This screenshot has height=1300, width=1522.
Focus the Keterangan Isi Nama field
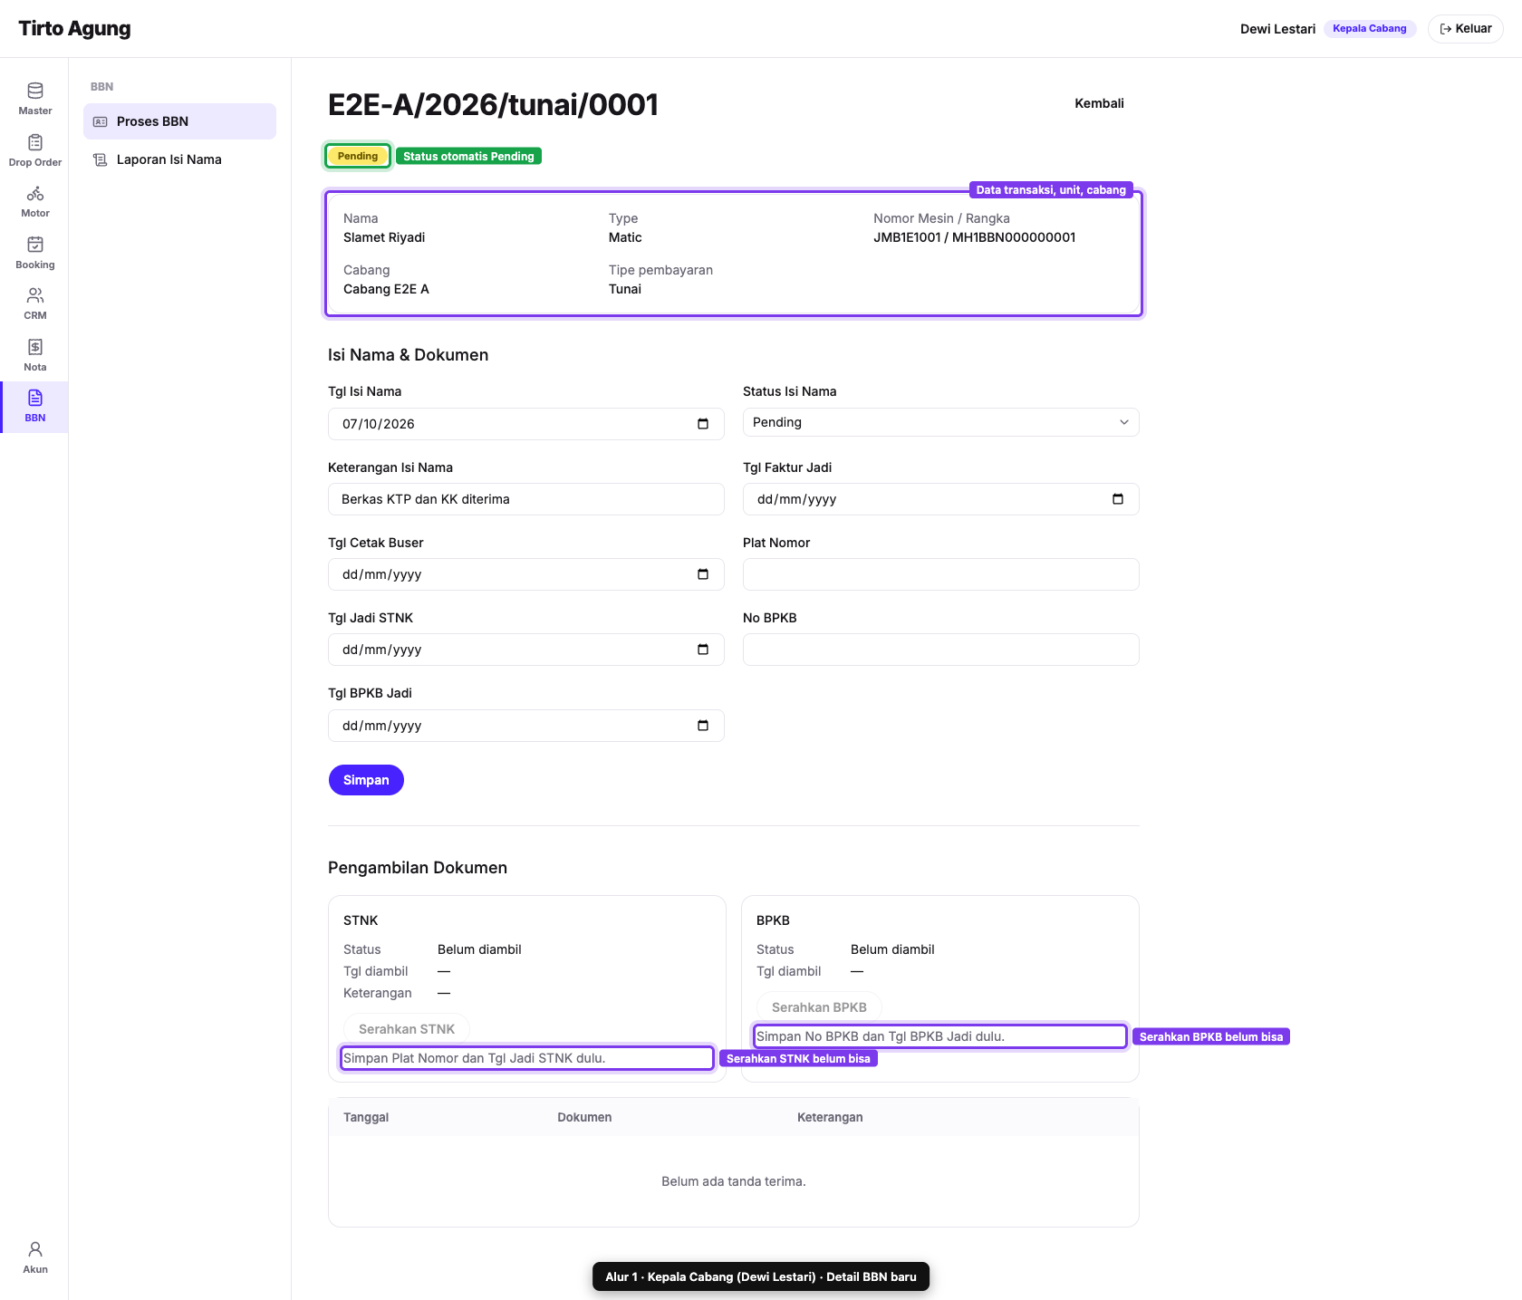coord(525,499)
